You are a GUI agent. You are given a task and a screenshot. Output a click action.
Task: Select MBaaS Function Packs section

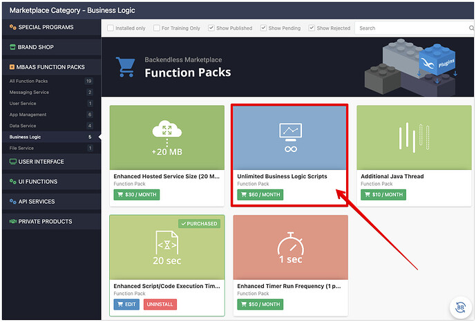[x=51, y=67]
